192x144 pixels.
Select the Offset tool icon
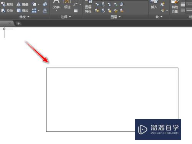point(45,11)
